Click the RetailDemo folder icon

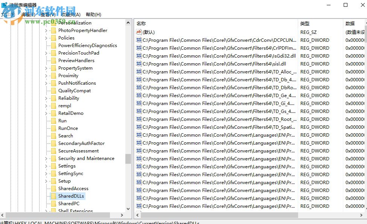(x=53, y=113)
